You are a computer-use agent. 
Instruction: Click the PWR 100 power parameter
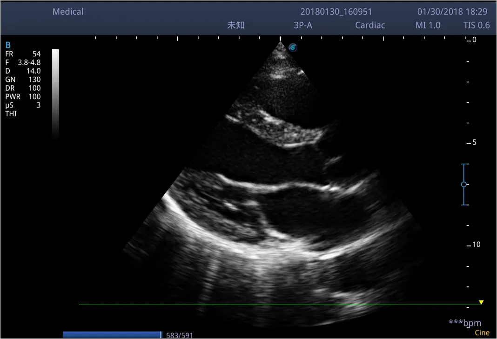click(x=23, y=97)
